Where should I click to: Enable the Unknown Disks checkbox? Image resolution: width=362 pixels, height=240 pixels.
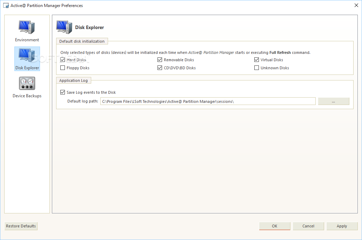[256, 68]
